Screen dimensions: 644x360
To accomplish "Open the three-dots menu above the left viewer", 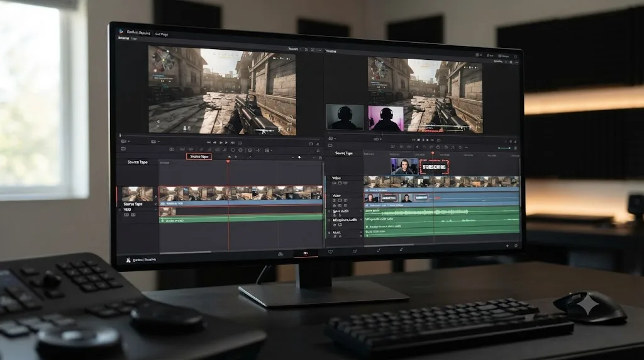I will tap(319, 50).
